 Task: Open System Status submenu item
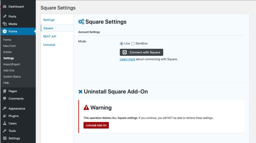(x=12, y=77)
